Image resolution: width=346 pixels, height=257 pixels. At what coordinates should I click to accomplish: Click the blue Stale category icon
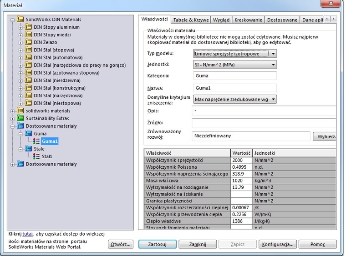(28, 149)
